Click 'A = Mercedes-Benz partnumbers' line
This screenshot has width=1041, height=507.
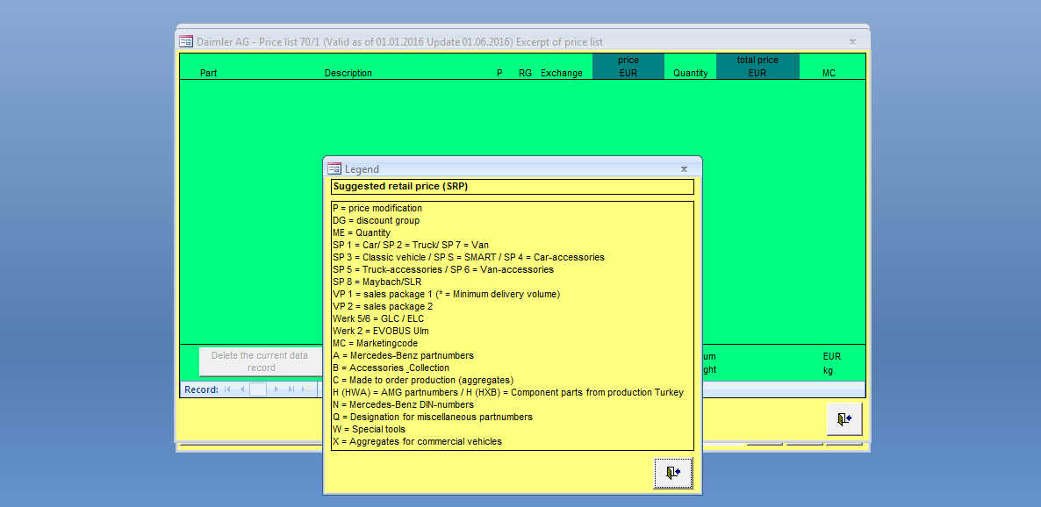pos(403,355)
